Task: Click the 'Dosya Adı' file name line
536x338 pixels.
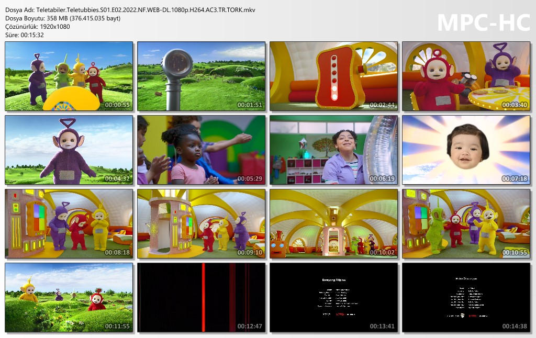Action: click(130, 10)
